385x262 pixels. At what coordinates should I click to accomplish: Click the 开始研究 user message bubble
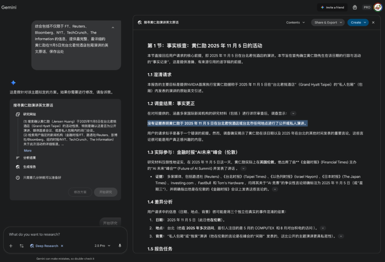pos(110,223)
